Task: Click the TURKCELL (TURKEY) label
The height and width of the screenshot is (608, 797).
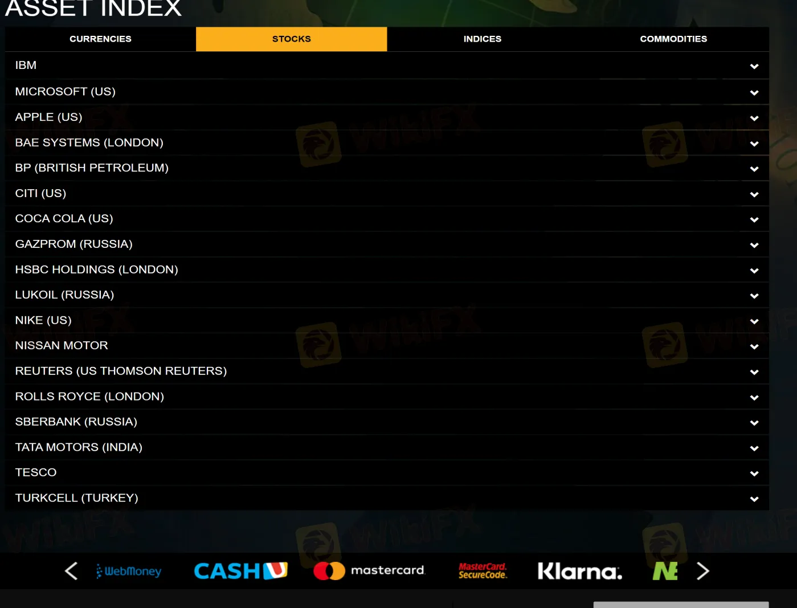Action: point(76,498)
